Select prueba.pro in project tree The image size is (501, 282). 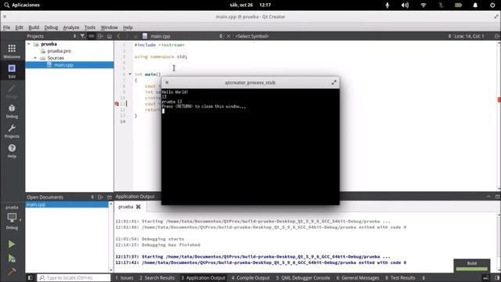(59, 51)
